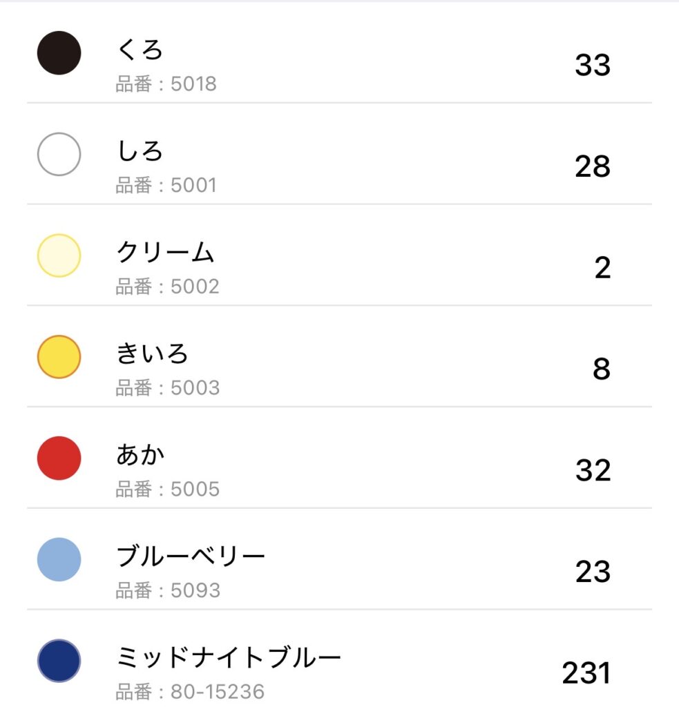Click the ミッドナイトブルー navy color circle
The image size is (679, 707).
tap(59, 661)
